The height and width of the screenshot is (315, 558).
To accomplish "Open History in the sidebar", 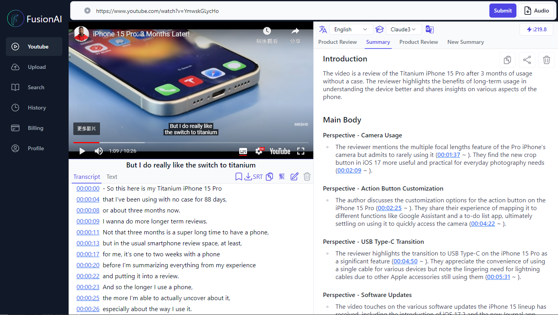I will click(x=34, y=108).
